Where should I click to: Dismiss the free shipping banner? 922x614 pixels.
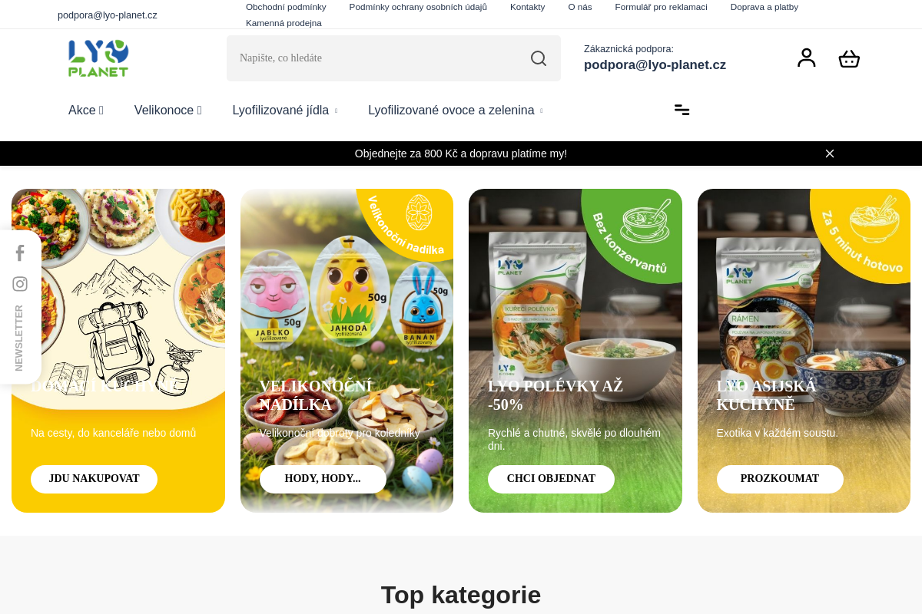click(830, 153)
